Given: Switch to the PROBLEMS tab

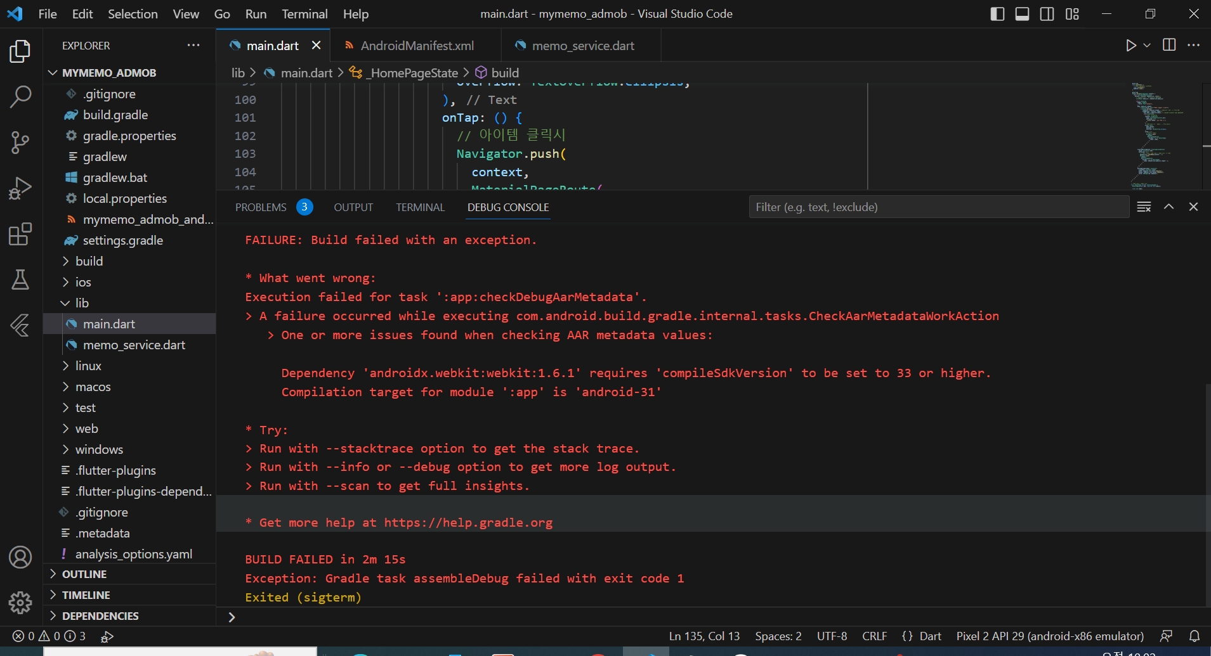Looking at the screenshot, I should coord(261,207).
